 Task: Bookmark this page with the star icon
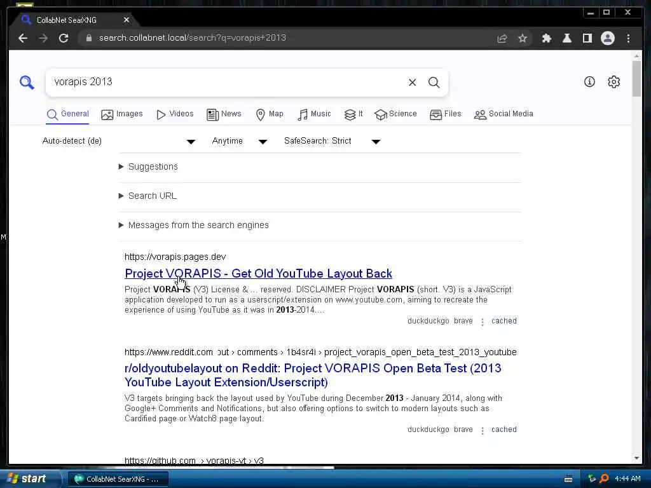523,38
